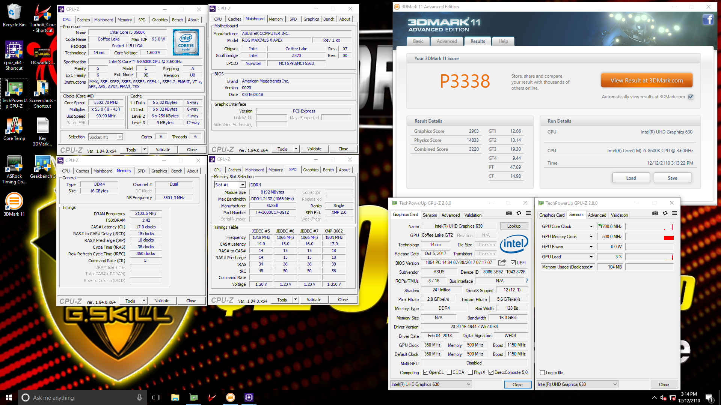Viewport: 721px width, 405px height.
Task: Click GPU Load sensor graph
Action: (649, 257)
